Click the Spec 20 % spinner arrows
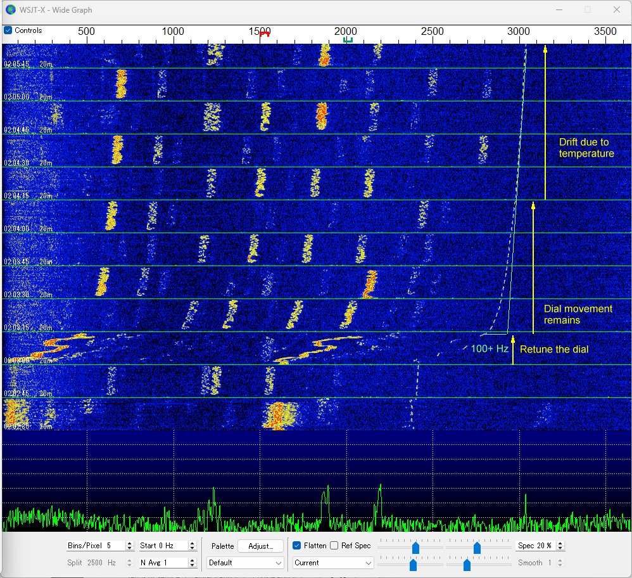632x578 pixels. pyautogui.click(x=560, y=546)
